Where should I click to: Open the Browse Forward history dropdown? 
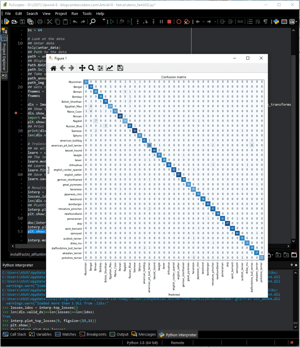tap(215, 22)
